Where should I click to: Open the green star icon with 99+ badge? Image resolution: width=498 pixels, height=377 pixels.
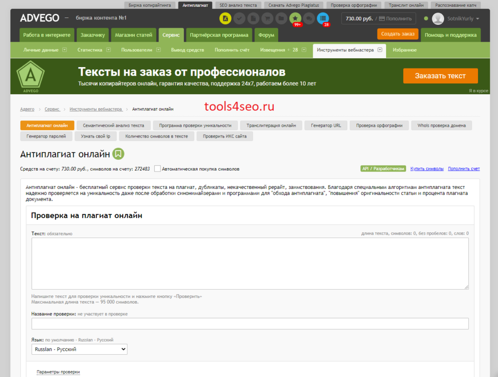click(x=295, y=18)
